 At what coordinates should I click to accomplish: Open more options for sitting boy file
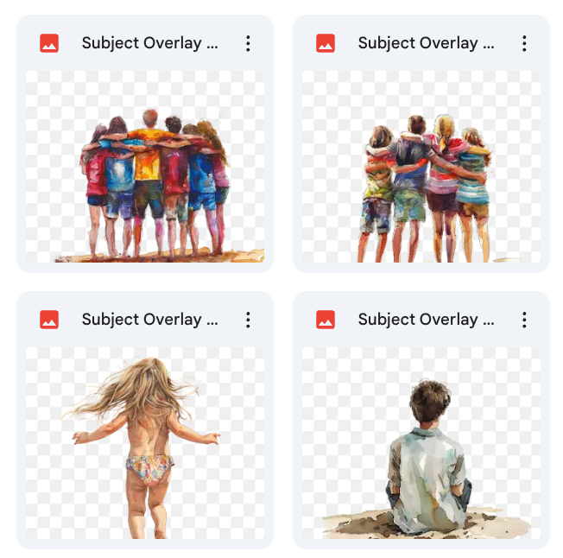524,320
